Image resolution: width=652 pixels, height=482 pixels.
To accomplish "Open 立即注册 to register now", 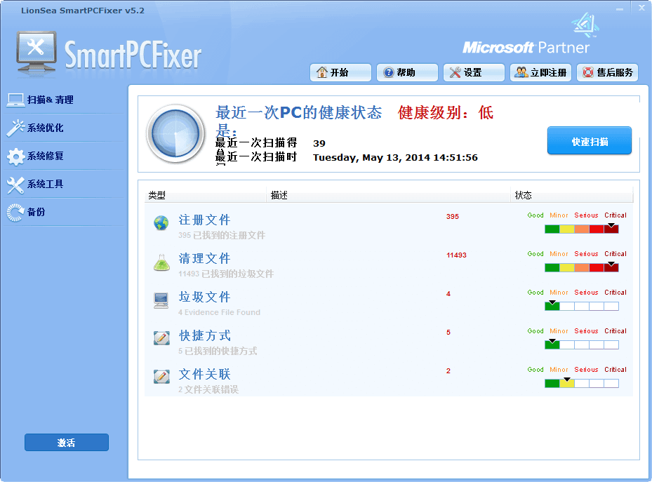I will 540,72.
